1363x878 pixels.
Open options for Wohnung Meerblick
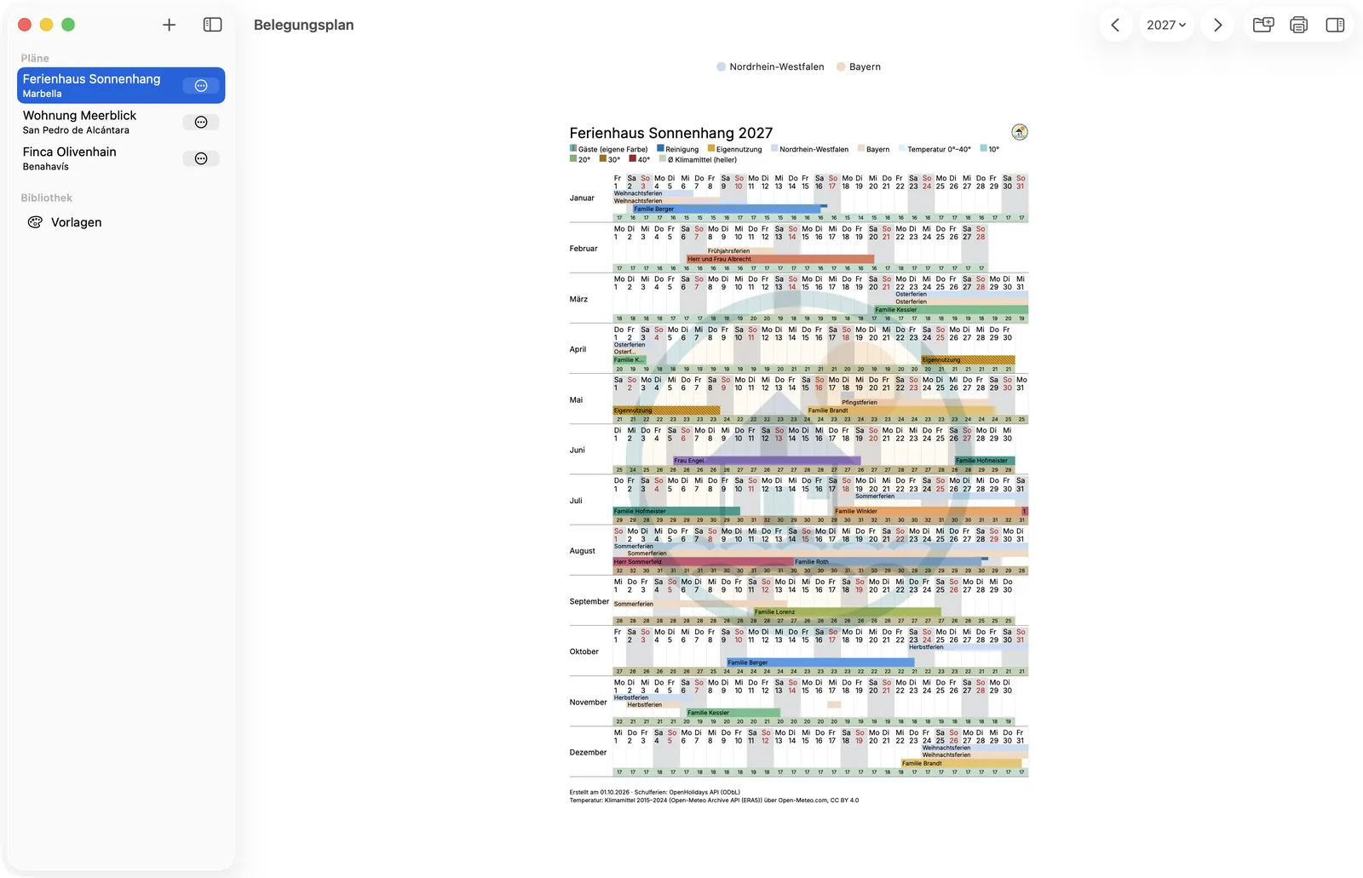coord(201,122)
